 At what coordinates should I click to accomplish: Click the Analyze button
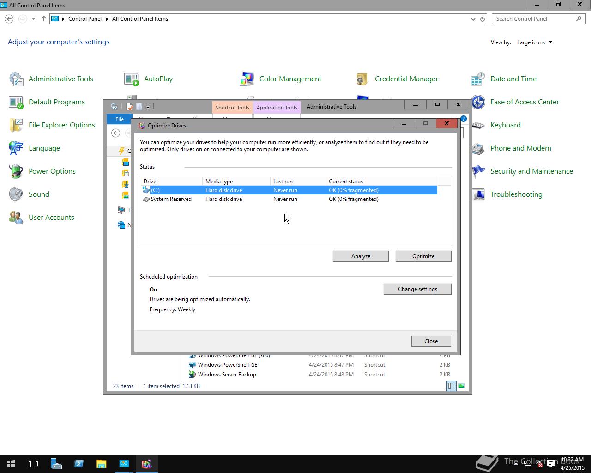tap(361, 256)
